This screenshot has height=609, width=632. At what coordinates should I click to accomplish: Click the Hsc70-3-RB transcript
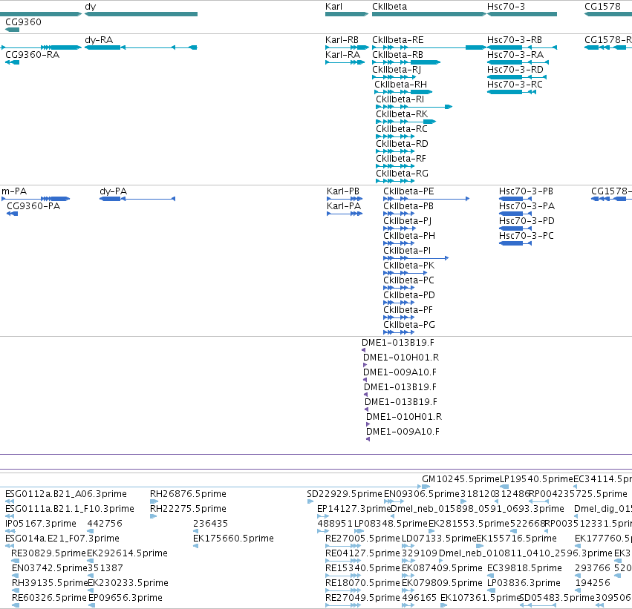pos(515,40)
